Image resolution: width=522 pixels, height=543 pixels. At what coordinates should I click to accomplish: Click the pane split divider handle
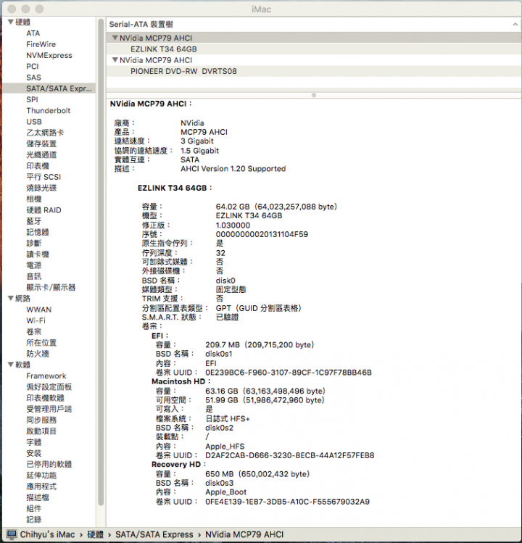pyautogui.click(x=314, y=95)
